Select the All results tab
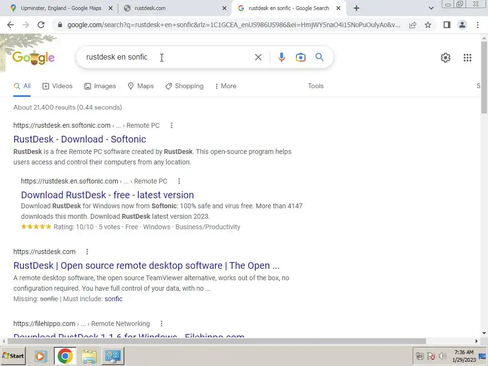The width and height of the screenshot is (488, 366). click(x=22, y=86)
